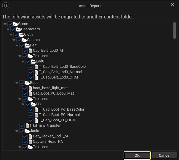Click the file icon beside Cap_Boot_PC_Lod0_Mat
This screenshot has width=179, height=160.
[30, 94]
